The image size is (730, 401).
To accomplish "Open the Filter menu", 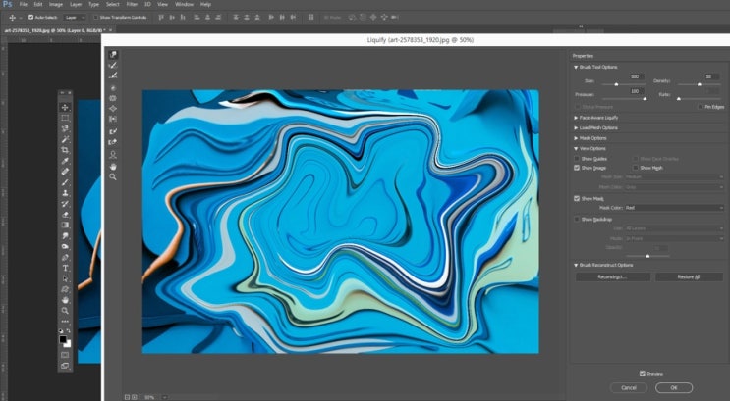I will (132, 4).
